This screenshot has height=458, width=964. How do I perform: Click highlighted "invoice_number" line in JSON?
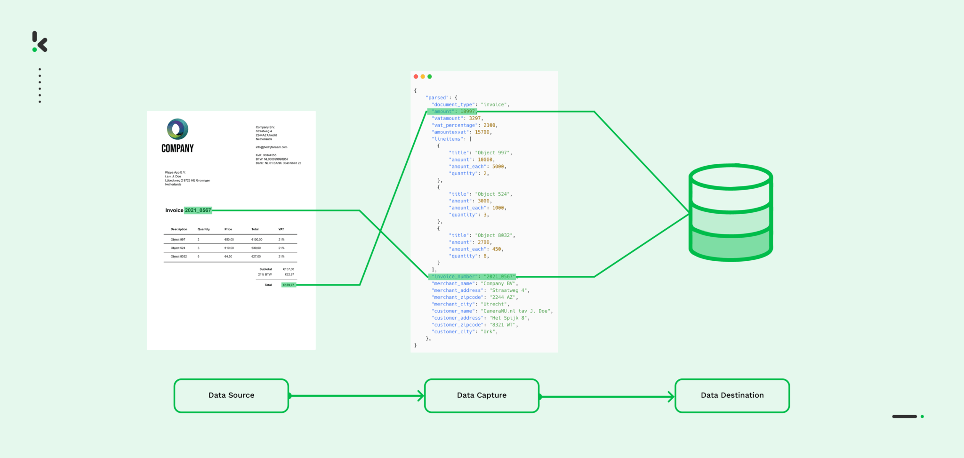473,277
